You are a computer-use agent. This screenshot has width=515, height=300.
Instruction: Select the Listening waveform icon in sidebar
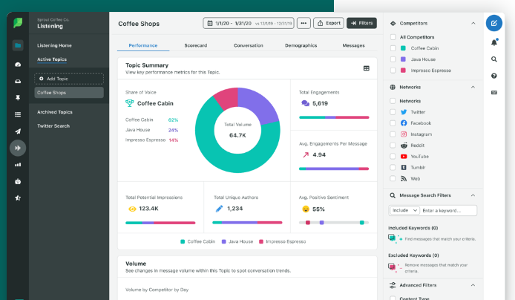(18, 148)
